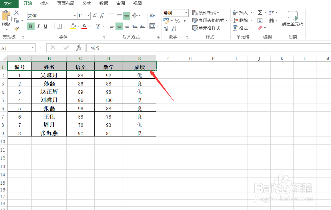Click the AutoSum sigma icon

260,12
